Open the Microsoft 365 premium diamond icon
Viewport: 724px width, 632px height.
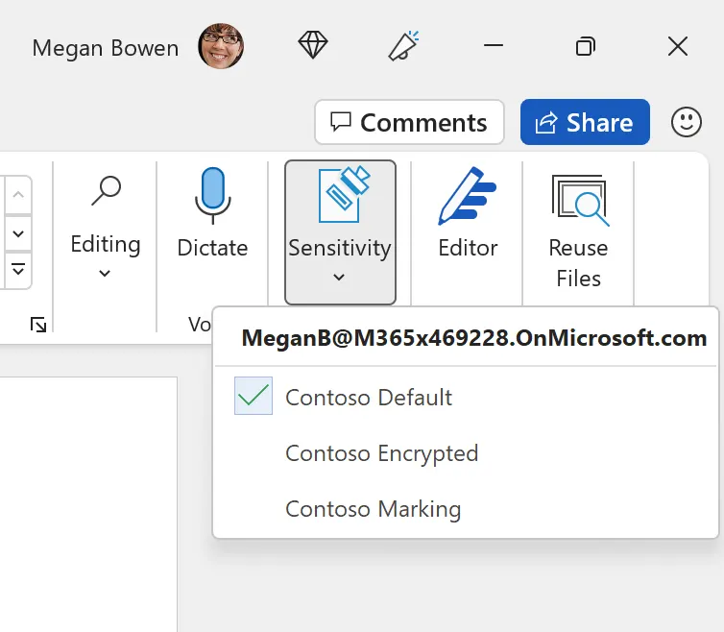[313, 45]
